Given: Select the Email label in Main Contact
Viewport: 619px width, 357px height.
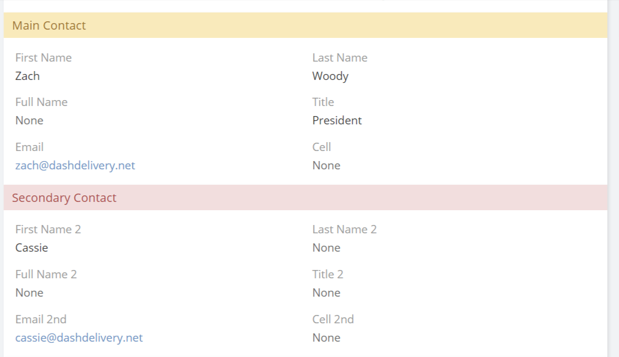Looking at the screenshot, I should 30,147.
